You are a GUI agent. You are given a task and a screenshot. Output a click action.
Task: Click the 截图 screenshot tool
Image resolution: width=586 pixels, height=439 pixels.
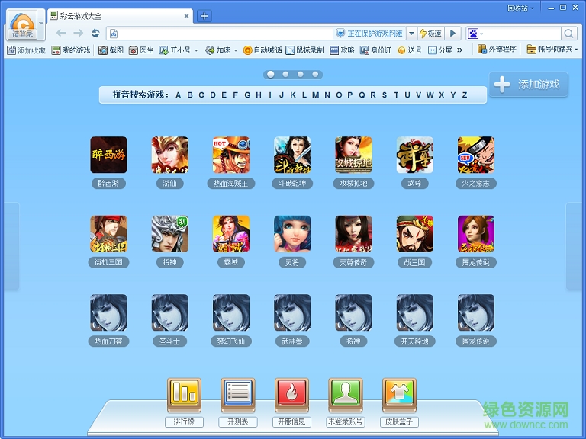click(x=111, y=50)
